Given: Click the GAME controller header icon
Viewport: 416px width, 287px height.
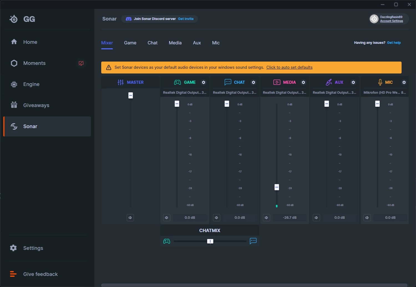Looking at the screenshot, I should click(x=177, y=82).
